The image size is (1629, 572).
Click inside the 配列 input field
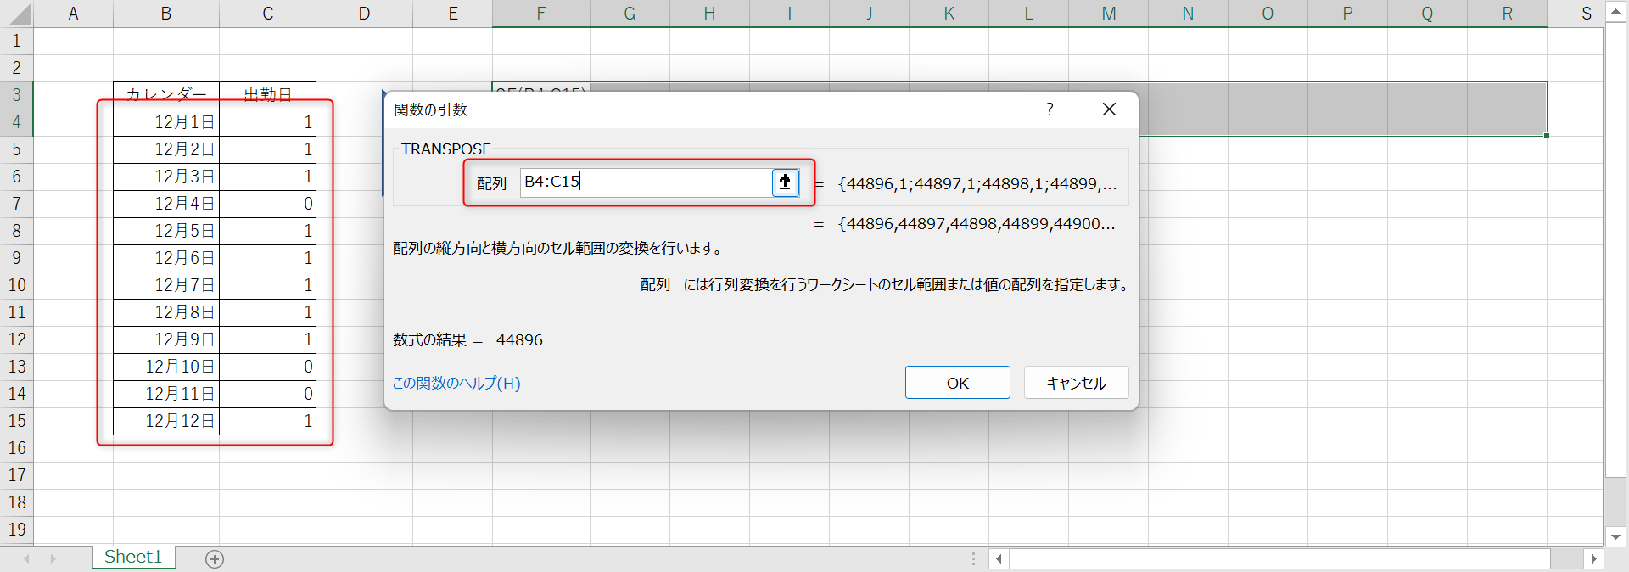click(645, 182)
